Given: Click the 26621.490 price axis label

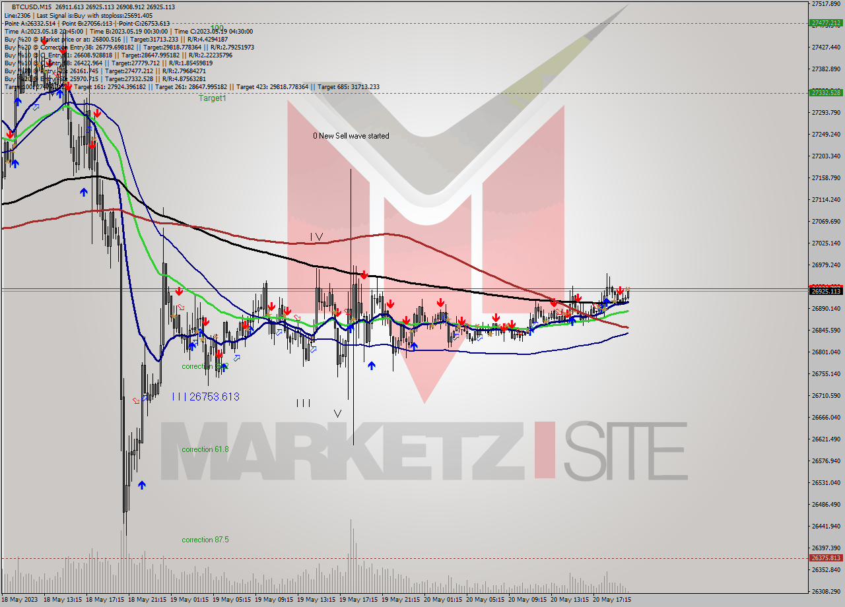Looking at the screenshot, I should click(x=826, y=439).
